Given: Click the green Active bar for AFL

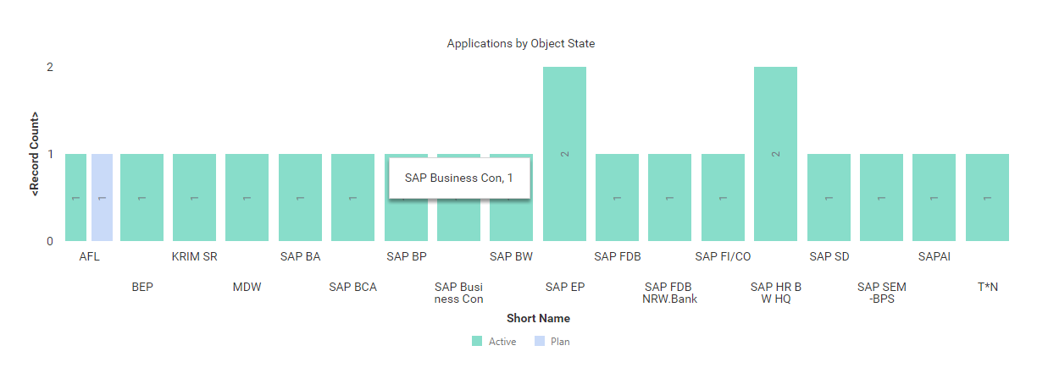Looking at the screenshot, I should 75,198.
